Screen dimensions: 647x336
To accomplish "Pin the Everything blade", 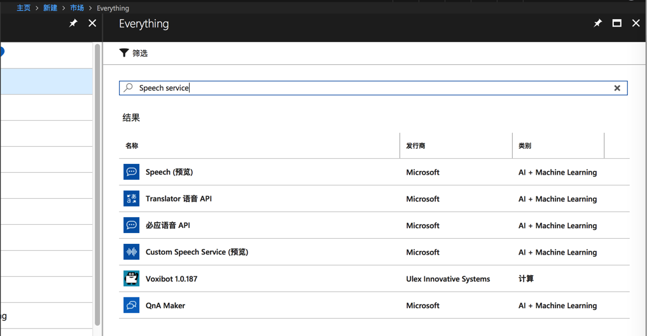I will coord(597,24).
